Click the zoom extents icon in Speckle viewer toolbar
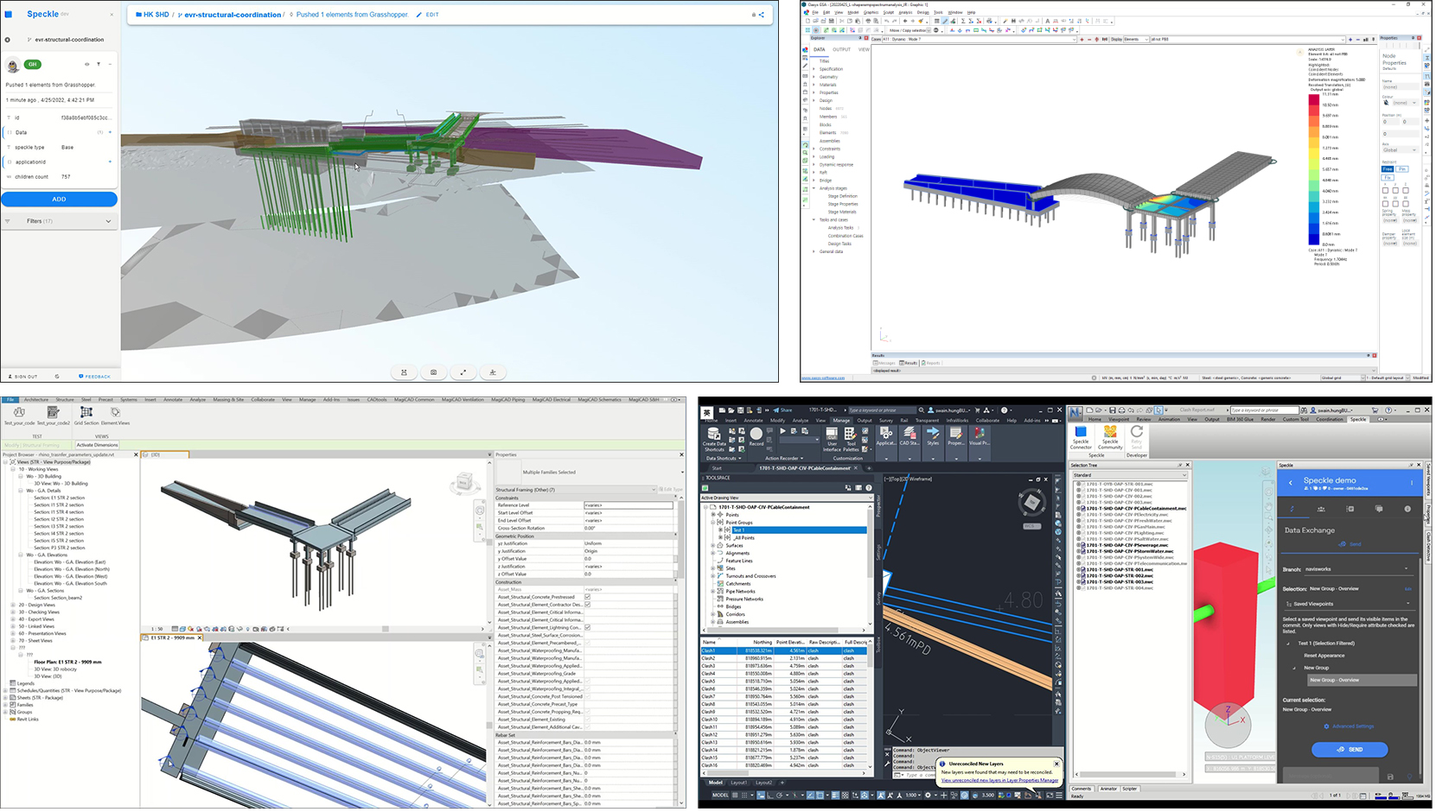This screenshot has width=1436, height=812. [x=404, y=373]
